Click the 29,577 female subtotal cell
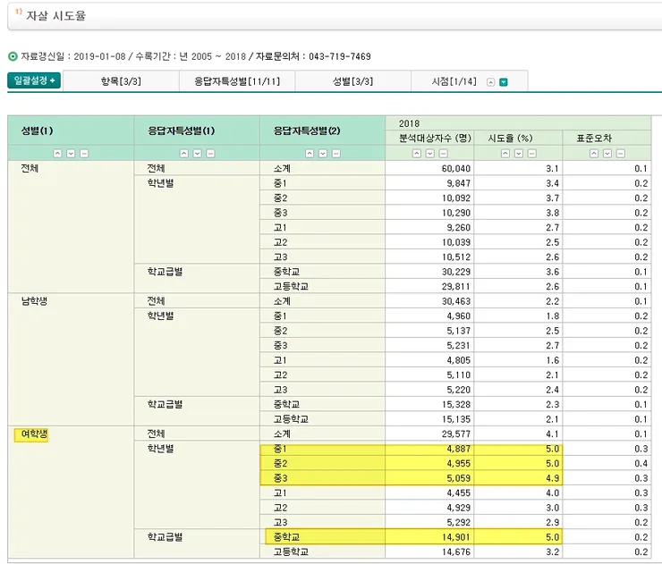 [429, 434]
